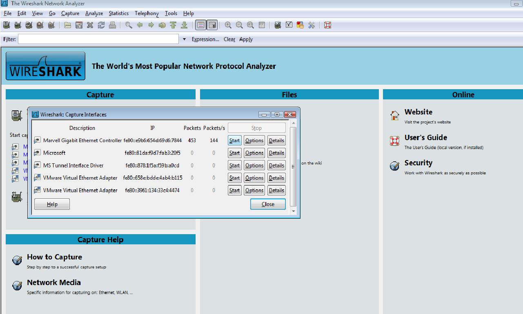Open the Capture Options toolbar icon
This screenshot has width=523, height=314.
click(x=17, y=25)
